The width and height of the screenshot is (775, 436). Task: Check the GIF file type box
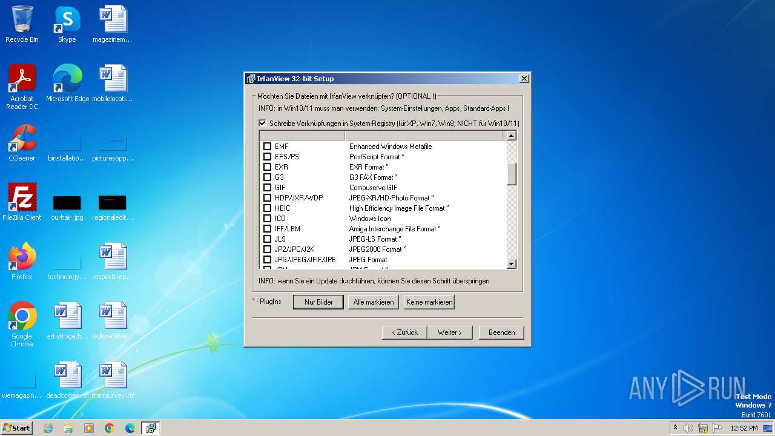(x=267, y=188)
